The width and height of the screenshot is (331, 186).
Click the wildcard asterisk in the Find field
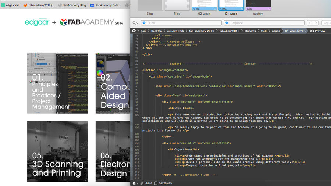144,23
